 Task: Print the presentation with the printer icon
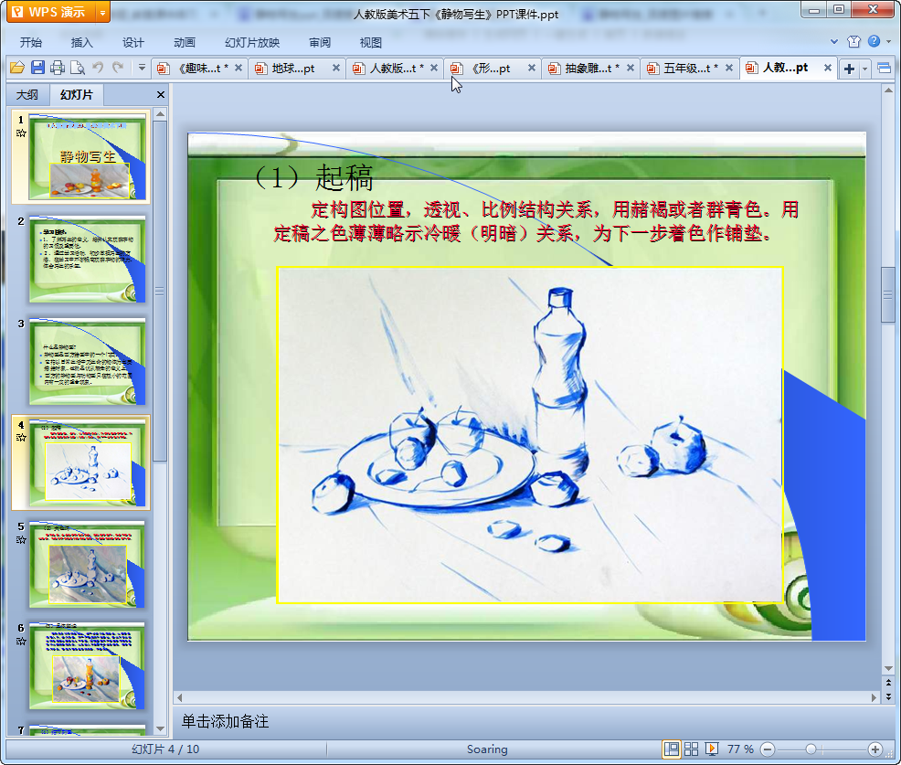pyautogui.click(x=58, y=68)
